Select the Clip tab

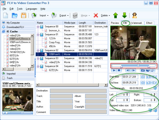tap(125, 23)
